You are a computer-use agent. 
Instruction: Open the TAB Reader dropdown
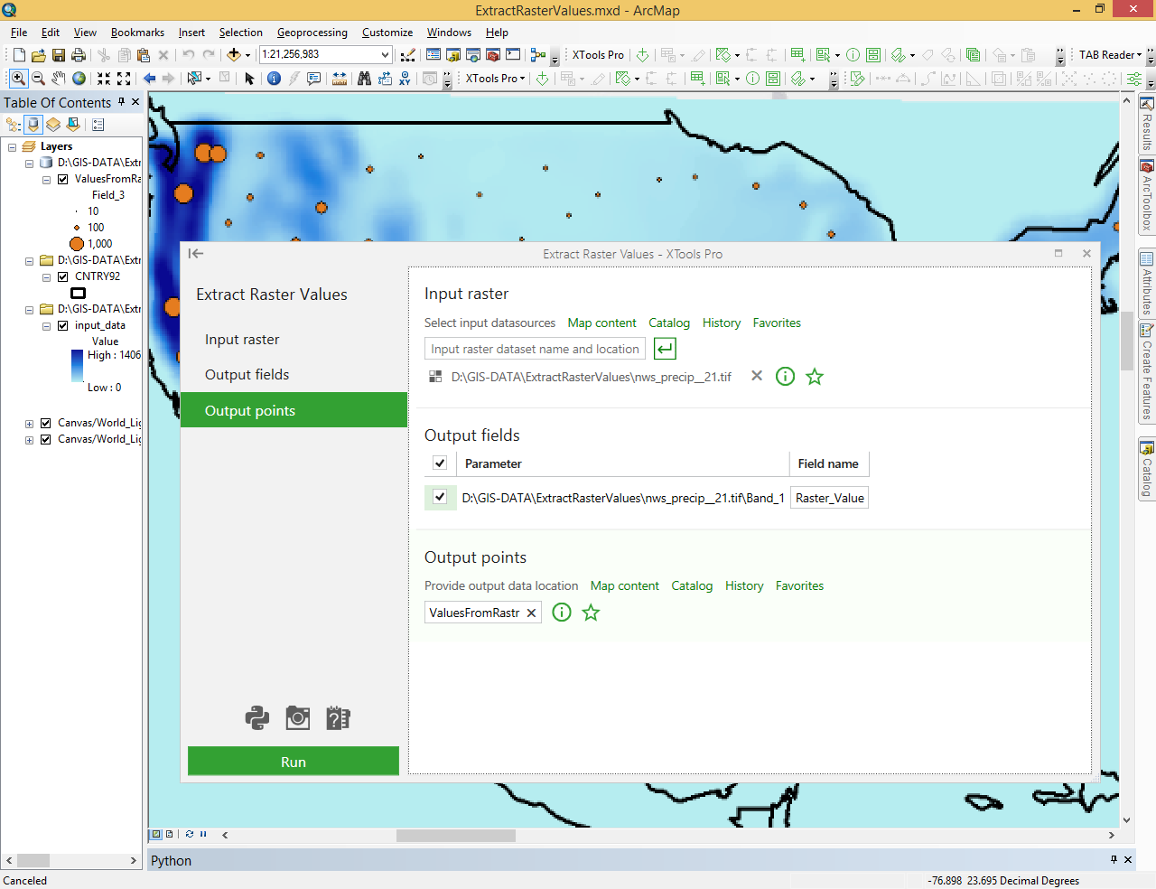1110,55
